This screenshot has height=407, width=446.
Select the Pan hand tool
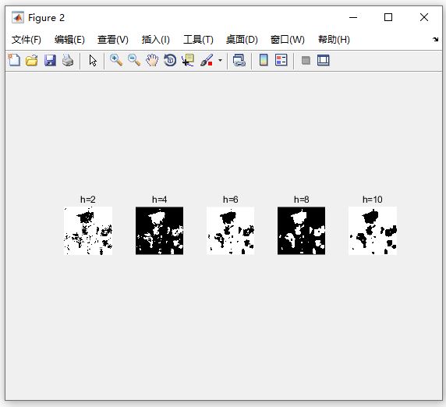(x=152, y=60)
